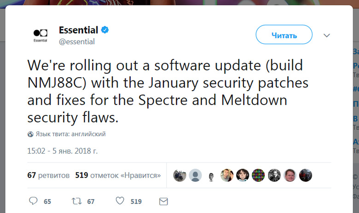Open the 67 ретвитов list
The width and height of the screenshot is (359, 213).
48,175
